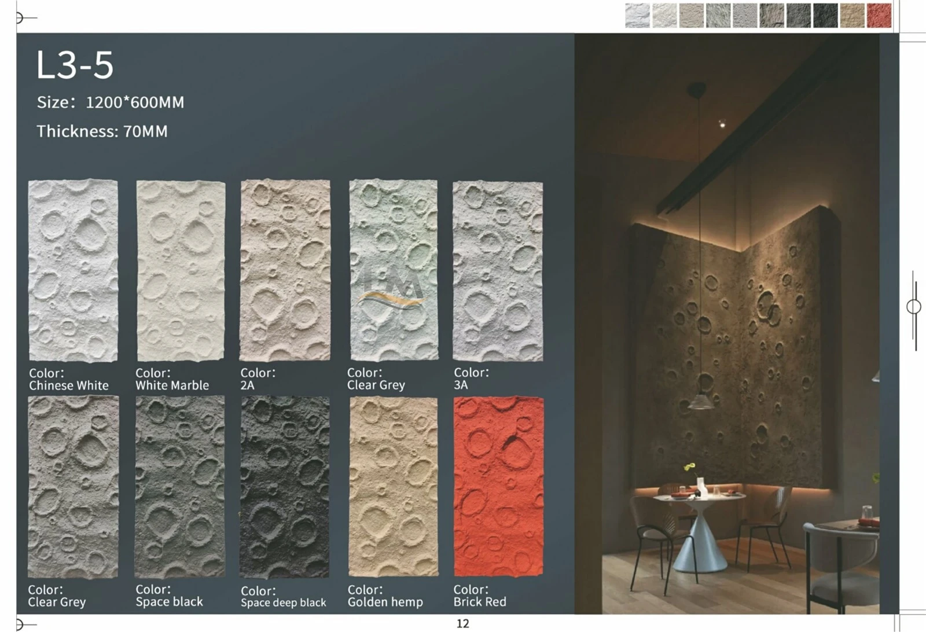The image size is (926, 632).
Task: Click the 'Brick Red' color label
Action: point(480,602)
